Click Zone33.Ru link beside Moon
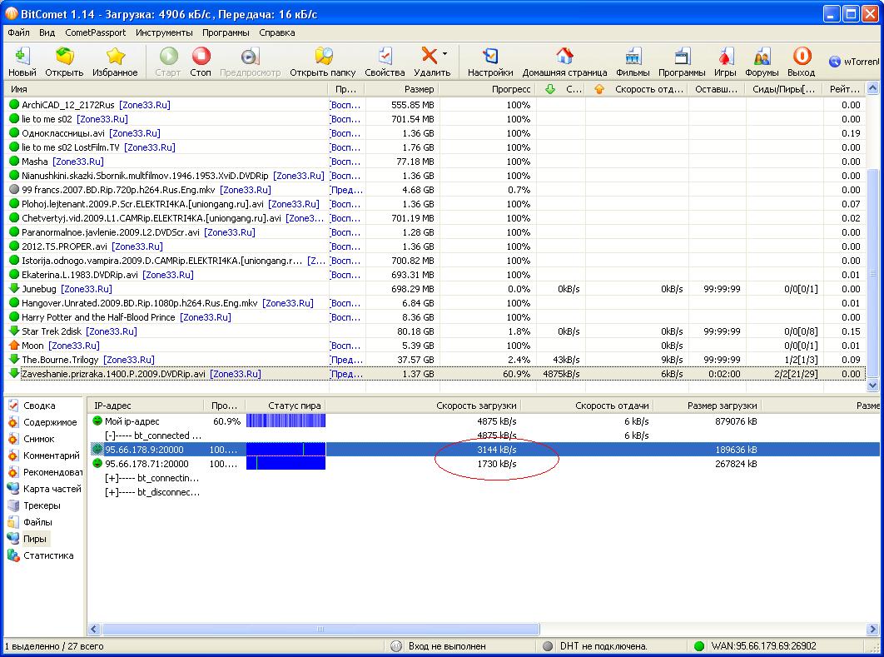Screen dimensions: 884x657 tap(74, 346)
